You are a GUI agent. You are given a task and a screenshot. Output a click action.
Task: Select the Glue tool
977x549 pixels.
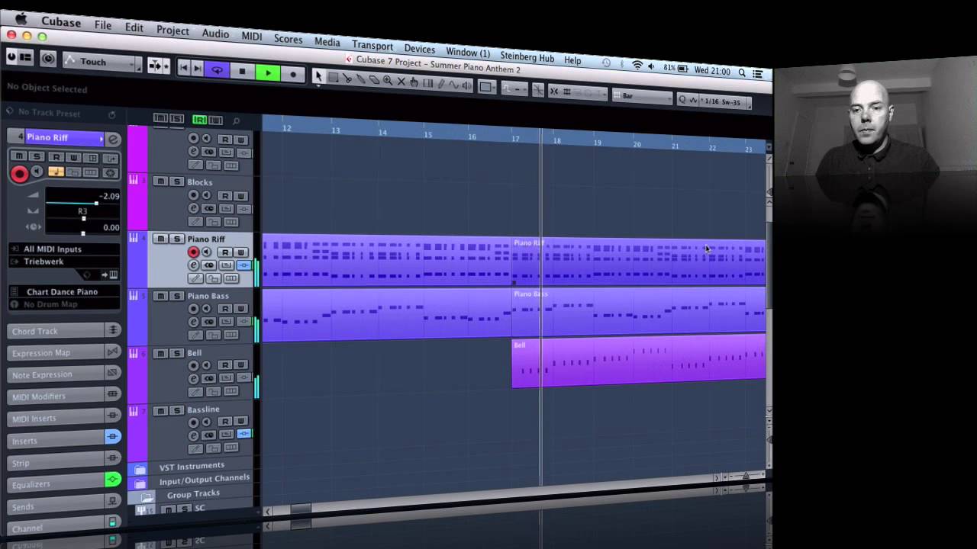pyautogui.click(x=360, y=79)
